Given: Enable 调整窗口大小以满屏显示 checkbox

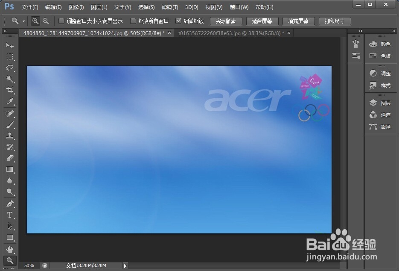Looking at the screenshot, I should click(61, 21).
